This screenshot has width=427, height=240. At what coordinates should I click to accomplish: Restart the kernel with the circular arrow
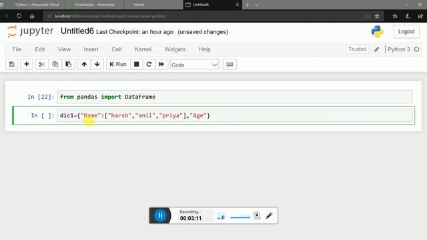[149, 65]
